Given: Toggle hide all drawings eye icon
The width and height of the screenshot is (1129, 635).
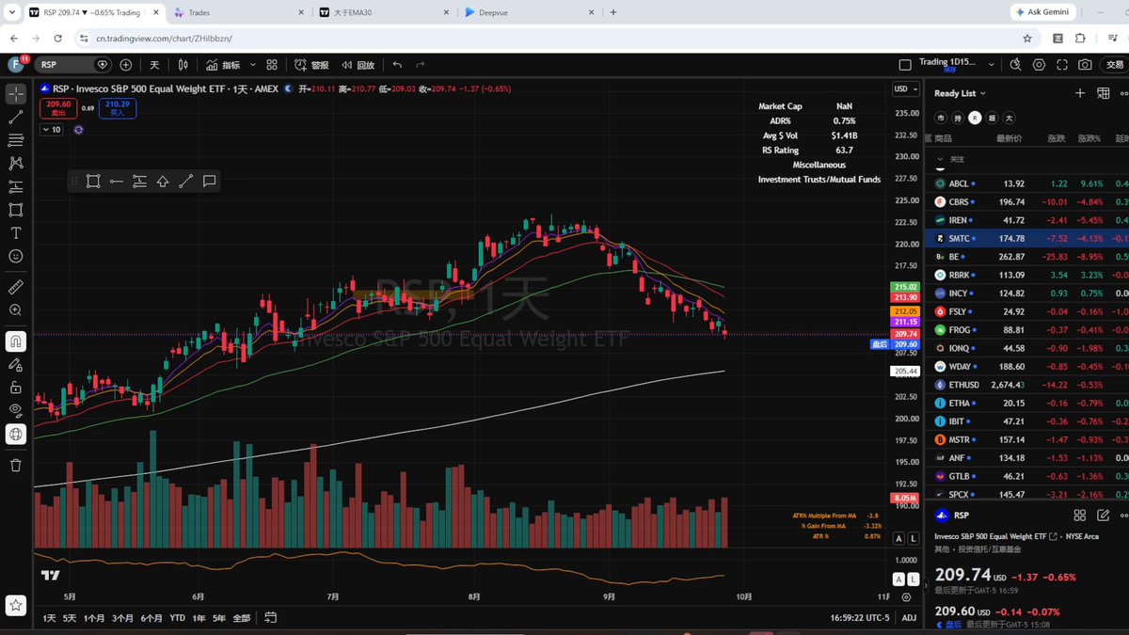Looking at the screenshot, I should click(x=16, y=410).
